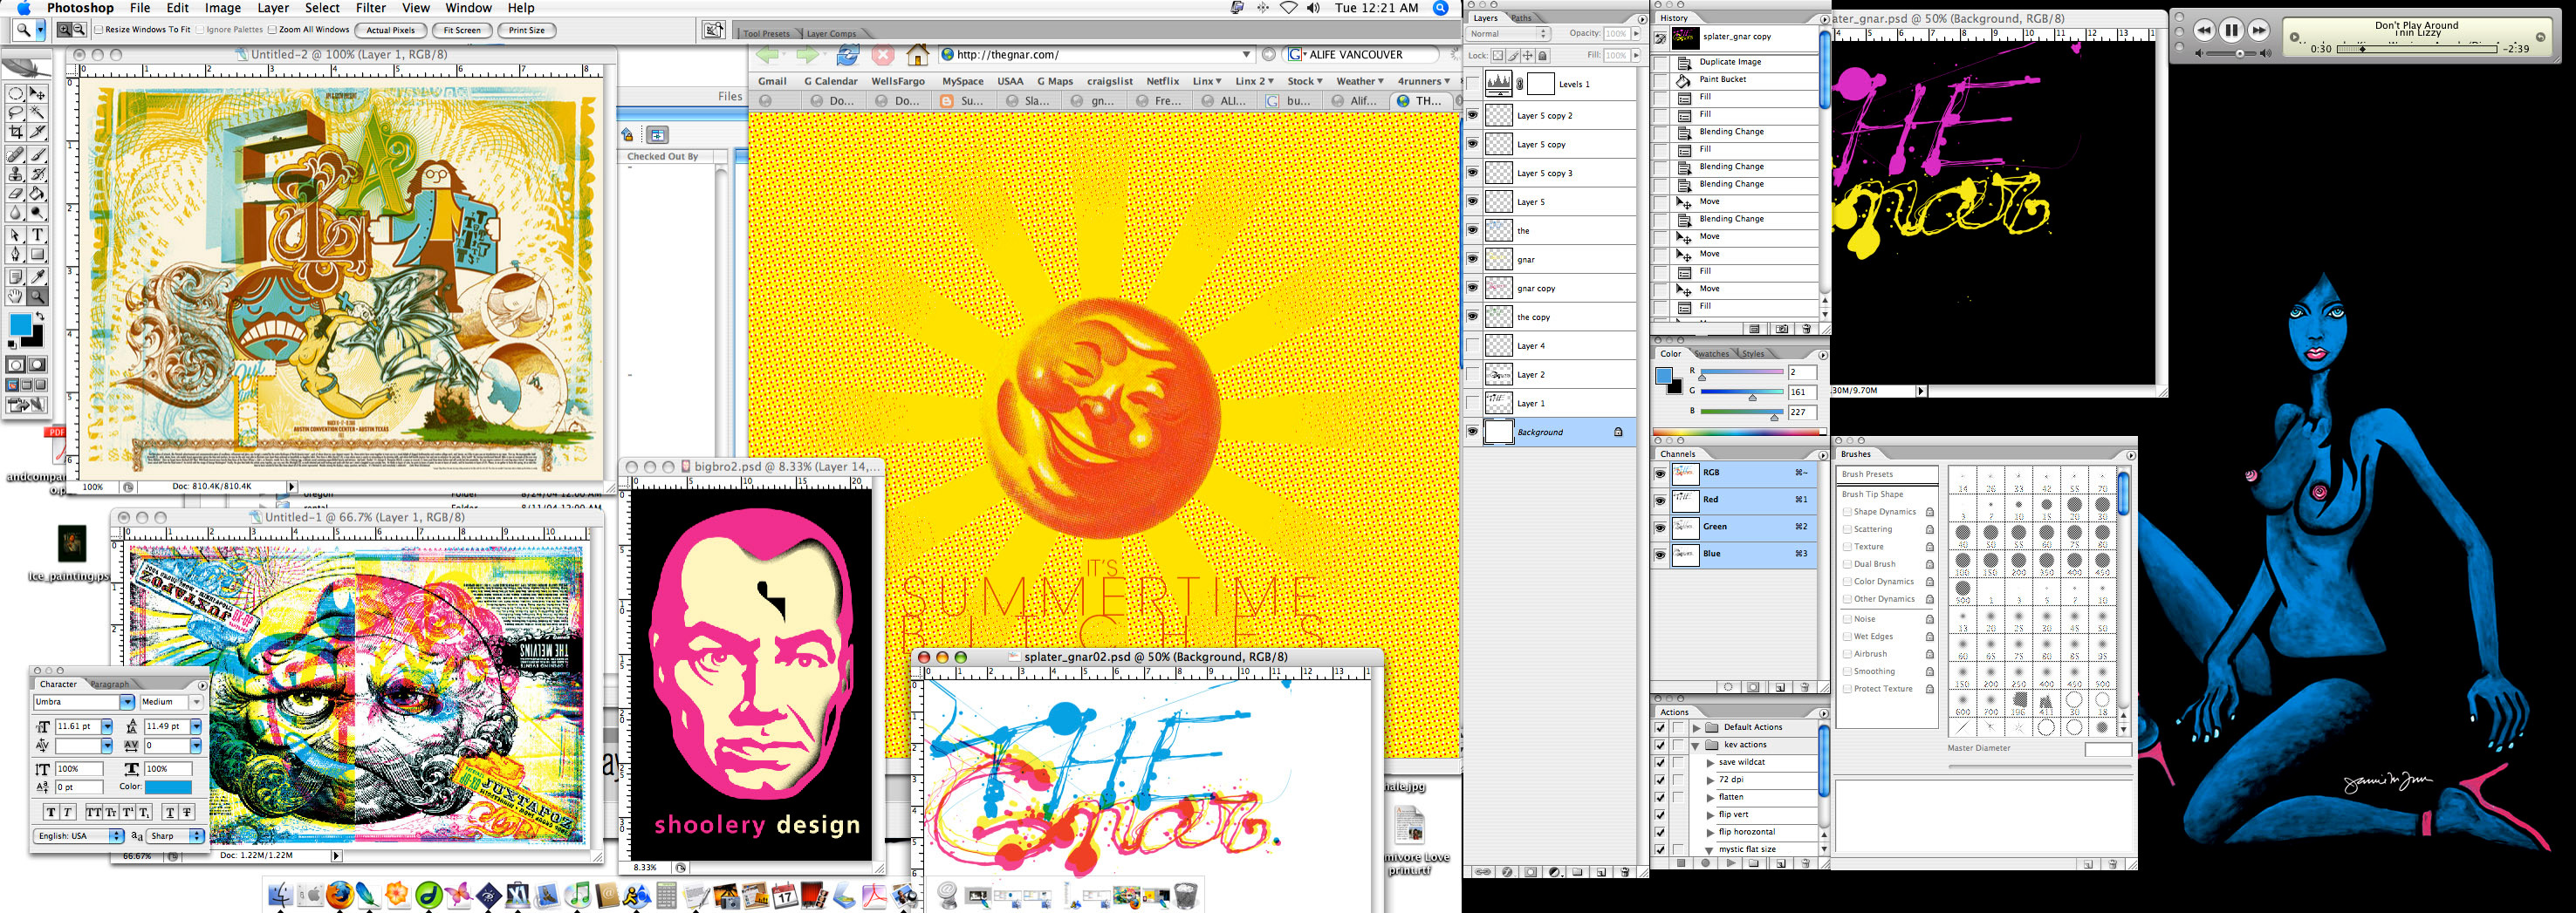The width and height of the screenshot is (2576, 913).
Task: Select the Eyedropper tool
Action: tap(37, 276)
